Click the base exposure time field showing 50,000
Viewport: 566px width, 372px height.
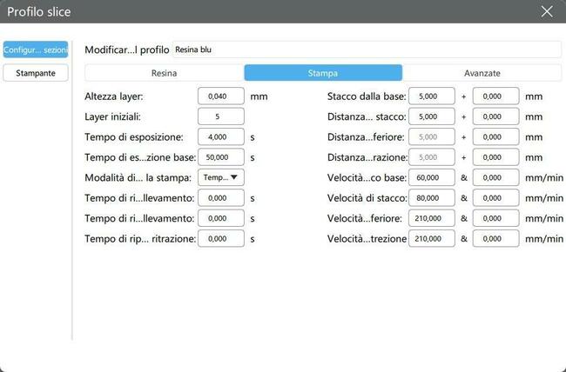point(221,157)
